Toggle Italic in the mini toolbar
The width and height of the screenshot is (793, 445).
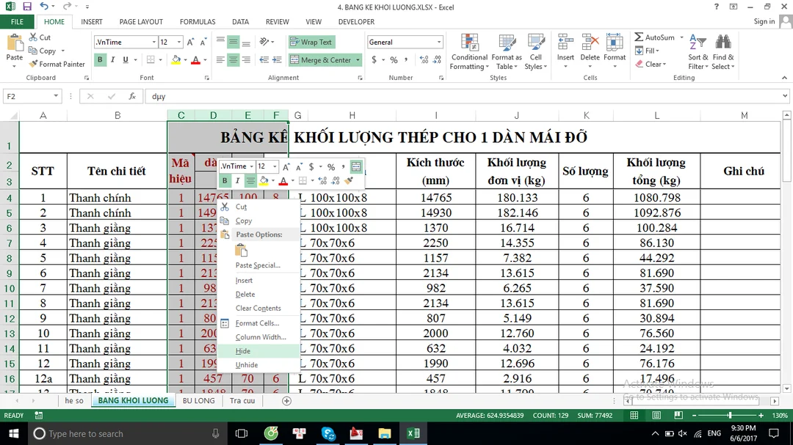tap(237, 180)
